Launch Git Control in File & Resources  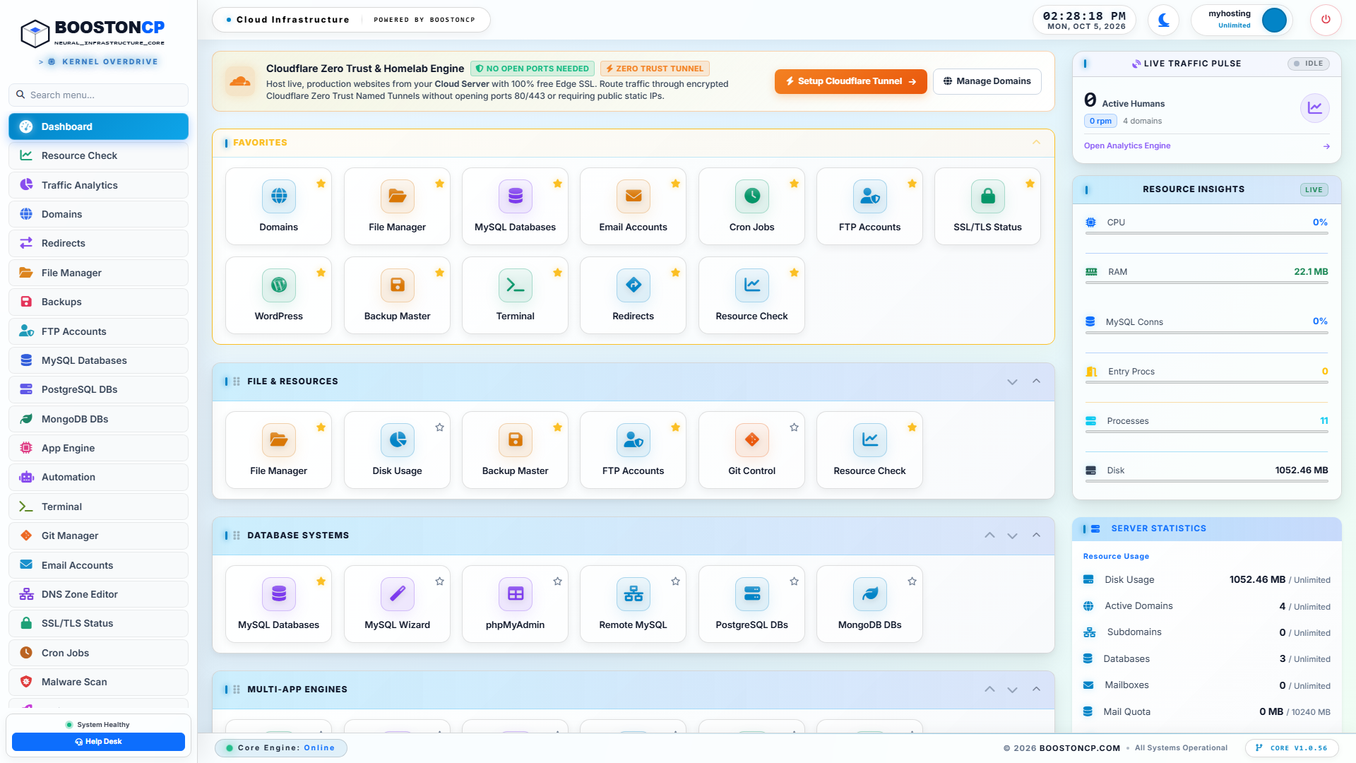751,450
